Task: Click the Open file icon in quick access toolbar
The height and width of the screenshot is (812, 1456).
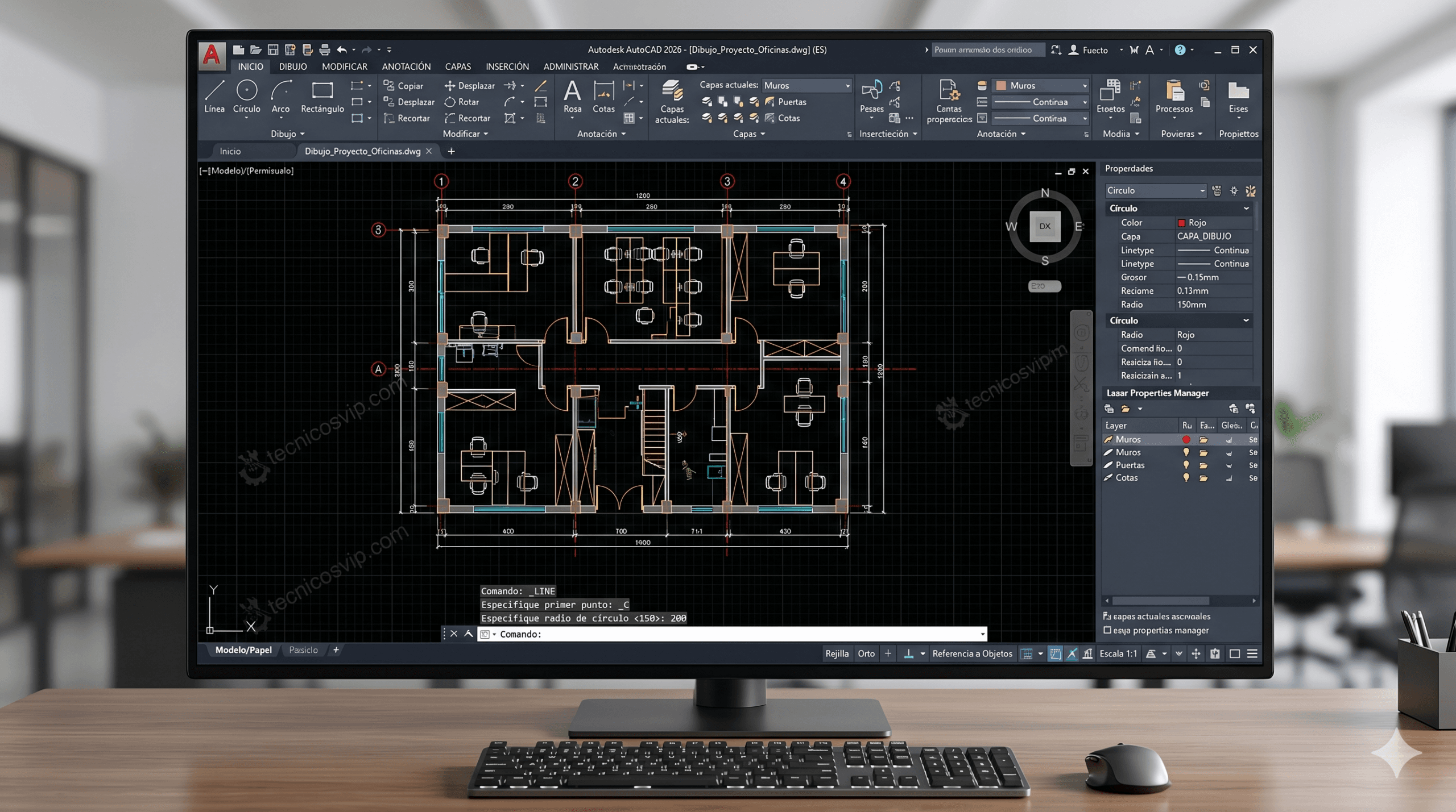Action: (x=256, y=50)
